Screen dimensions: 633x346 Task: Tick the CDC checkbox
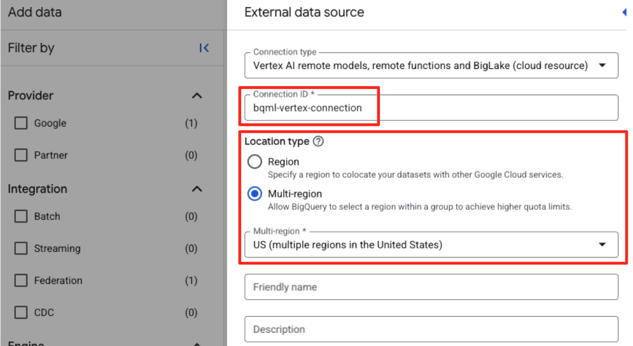pyautogui.click(x=21, y=313)
